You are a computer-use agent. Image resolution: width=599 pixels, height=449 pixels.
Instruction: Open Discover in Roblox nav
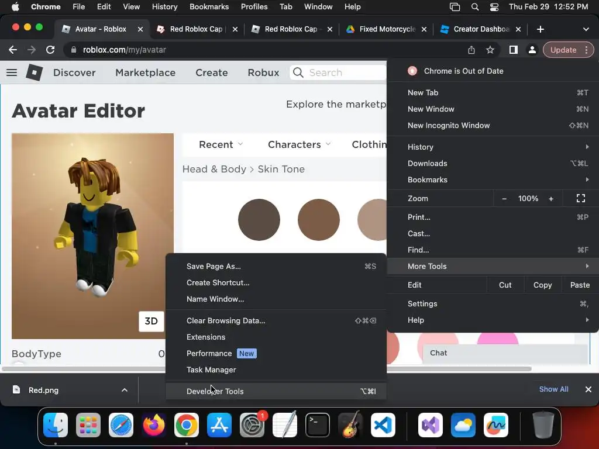pos(74,72)
